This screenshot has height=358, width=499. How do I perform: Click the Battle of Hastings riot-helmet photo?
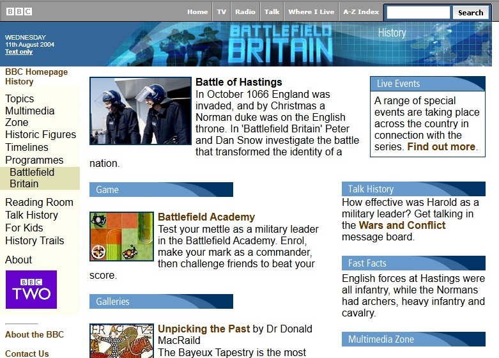141,111
